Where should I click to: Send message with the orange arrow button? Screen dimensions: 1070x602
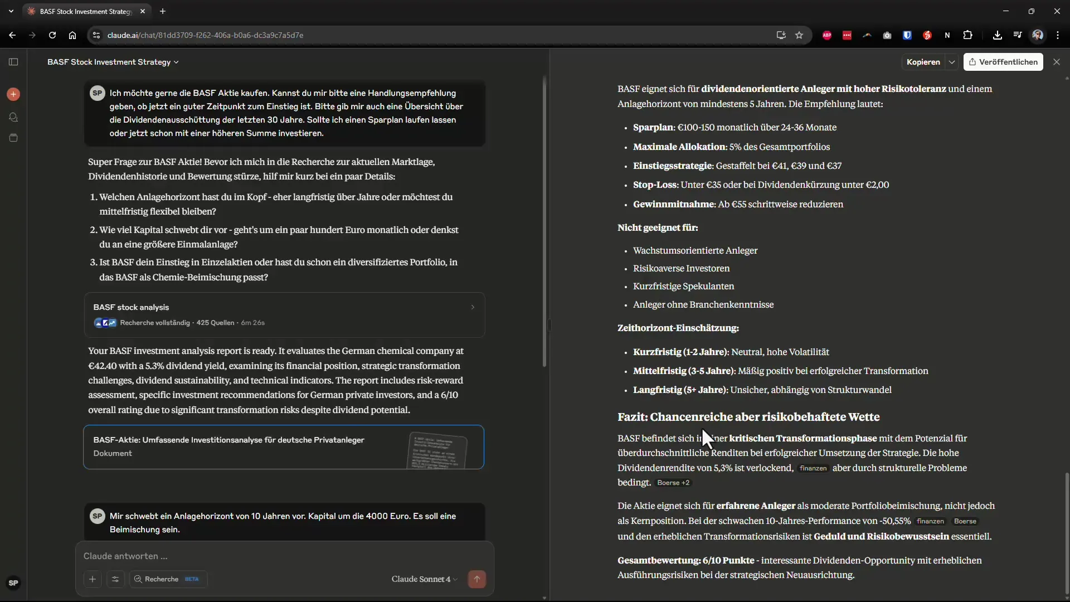coord(476,579)
